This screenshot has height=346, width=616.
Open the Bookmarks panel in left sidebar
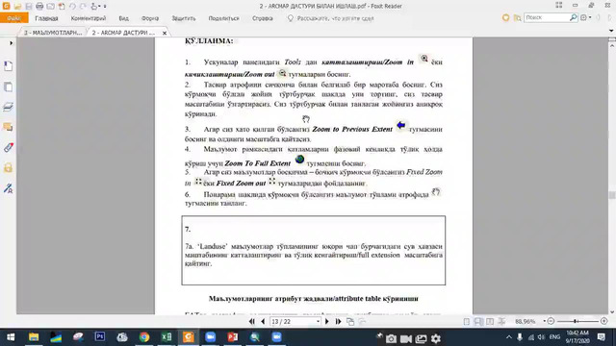point(8,66)
